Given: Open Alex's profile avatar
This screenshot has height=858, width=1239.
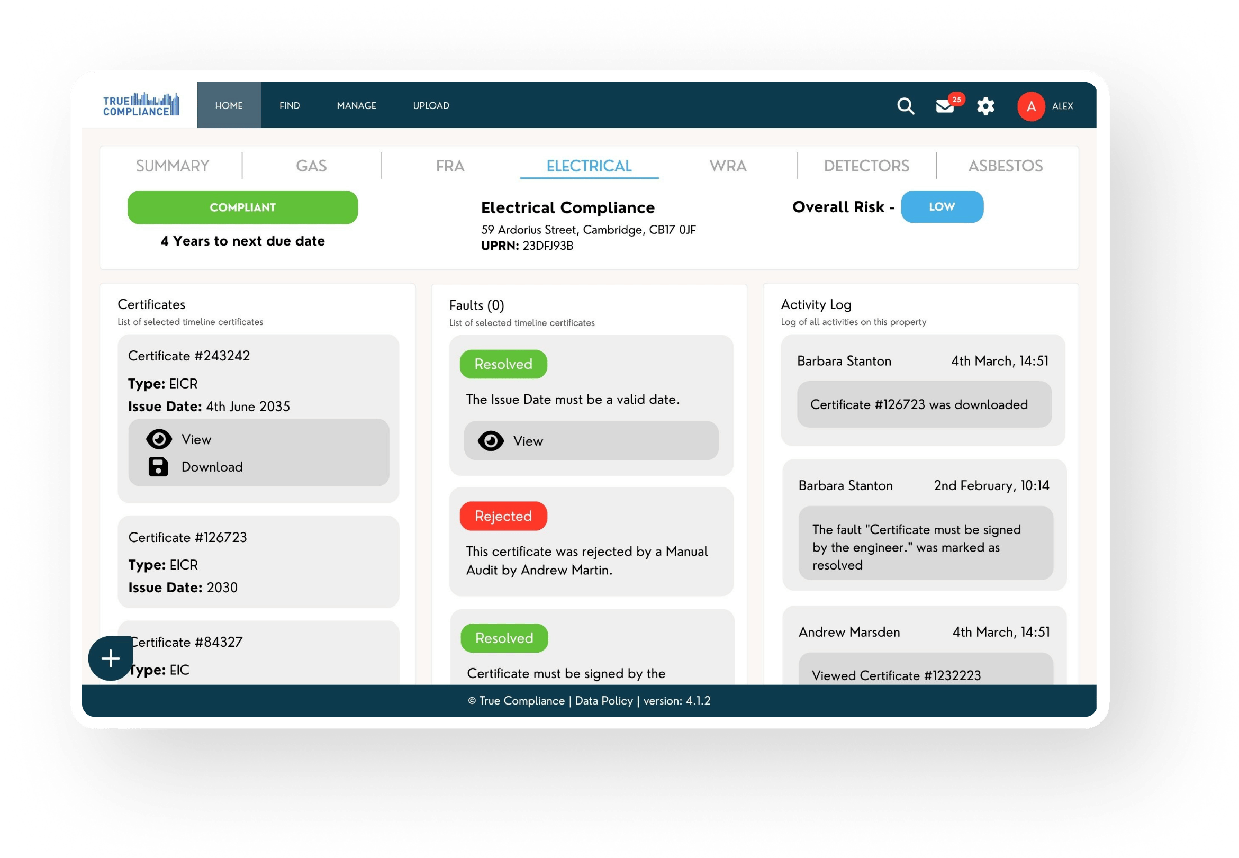Looking at the screenshot, I should [x=1031, y=106].
